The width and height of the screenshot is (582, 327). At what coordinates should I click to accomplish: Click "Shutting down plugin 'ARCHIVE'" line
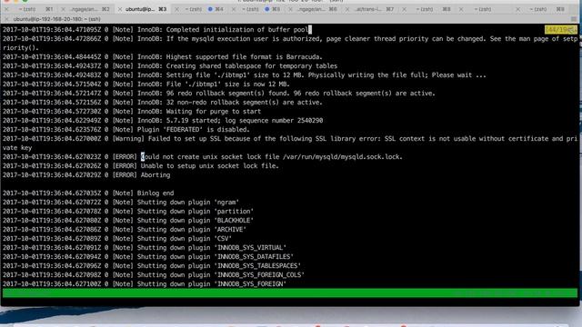pos(125,230)
